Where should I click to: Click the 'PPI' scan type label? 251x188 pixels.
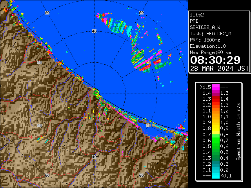point(194,21)
